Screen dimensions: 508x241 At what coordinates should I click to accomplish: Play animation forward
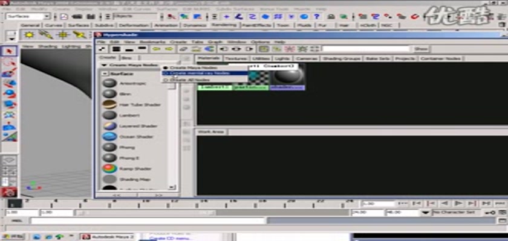[458, 203]
